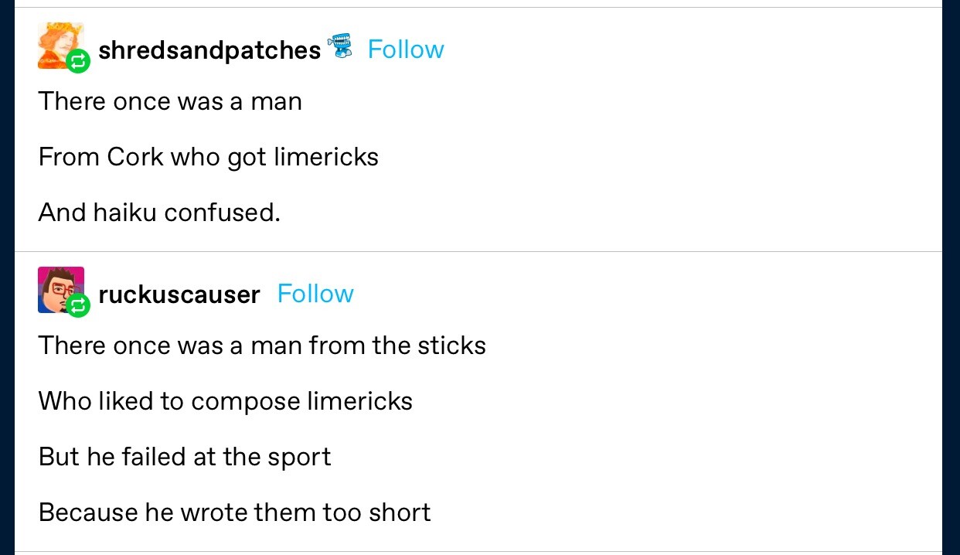
Task: Visit the ruckuscauser blog name link
Action: point(179,295)
